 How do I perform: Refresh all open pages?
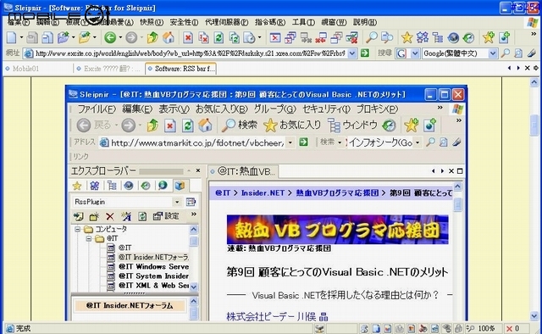tap(235, 37)
